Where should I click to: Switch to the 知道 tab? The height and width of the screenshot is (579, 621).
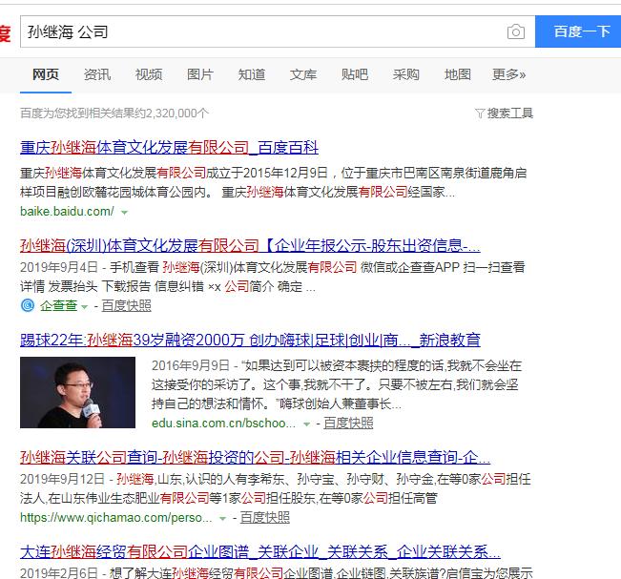[x=252, y=74]
